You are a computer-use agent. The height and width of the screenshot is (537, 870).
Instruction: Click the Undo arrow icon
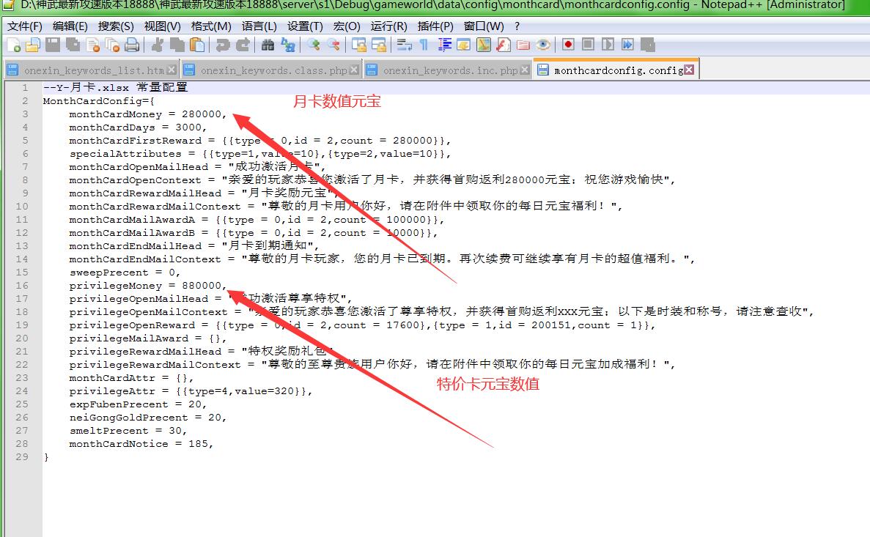(223, 45)
